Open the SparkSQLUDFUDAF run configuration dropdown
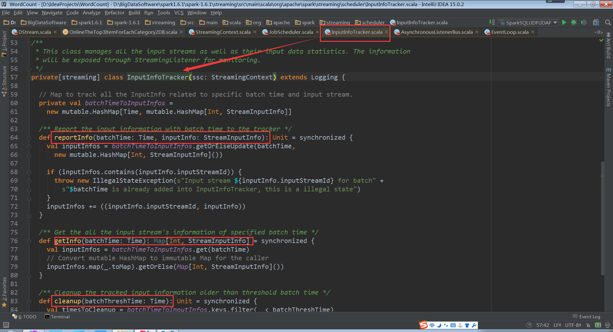Screen dimensions: 613x332 tap(529, 23)
